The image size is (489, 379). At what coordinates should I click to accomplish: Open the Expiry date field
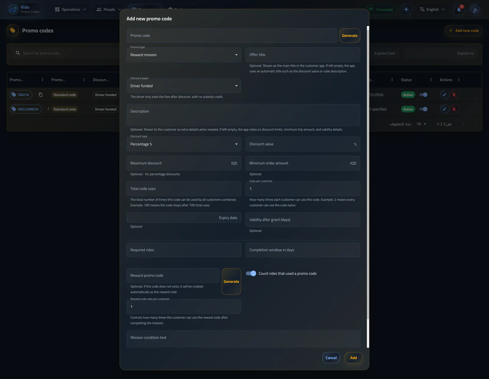(184, 218)
